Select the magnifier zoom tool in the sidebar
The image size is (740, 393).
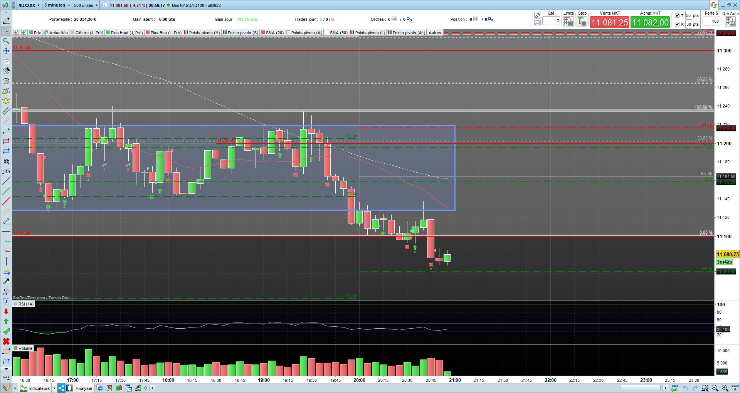click(x=6, y=41)
